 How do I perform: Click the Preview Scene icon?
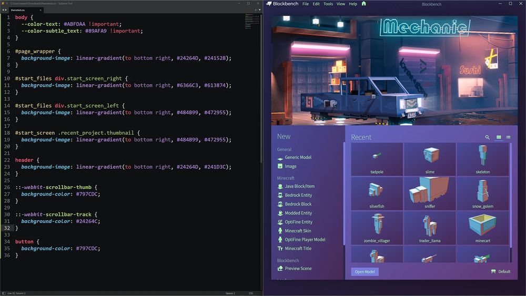click(x=280, y=269)
